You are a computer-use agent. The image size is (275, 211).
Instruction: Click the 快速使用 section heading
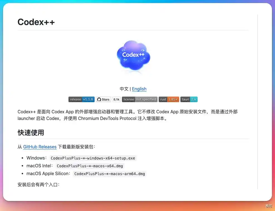click(31, 133)
